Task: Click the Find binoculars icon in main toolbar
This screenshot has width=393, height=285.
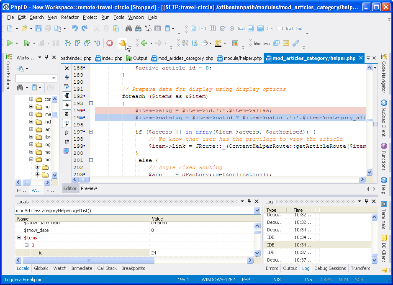Action: 129,28
